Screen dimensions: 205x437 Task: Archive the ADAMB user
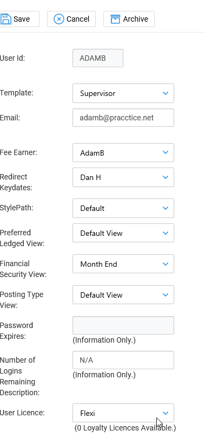pos(129,19)
